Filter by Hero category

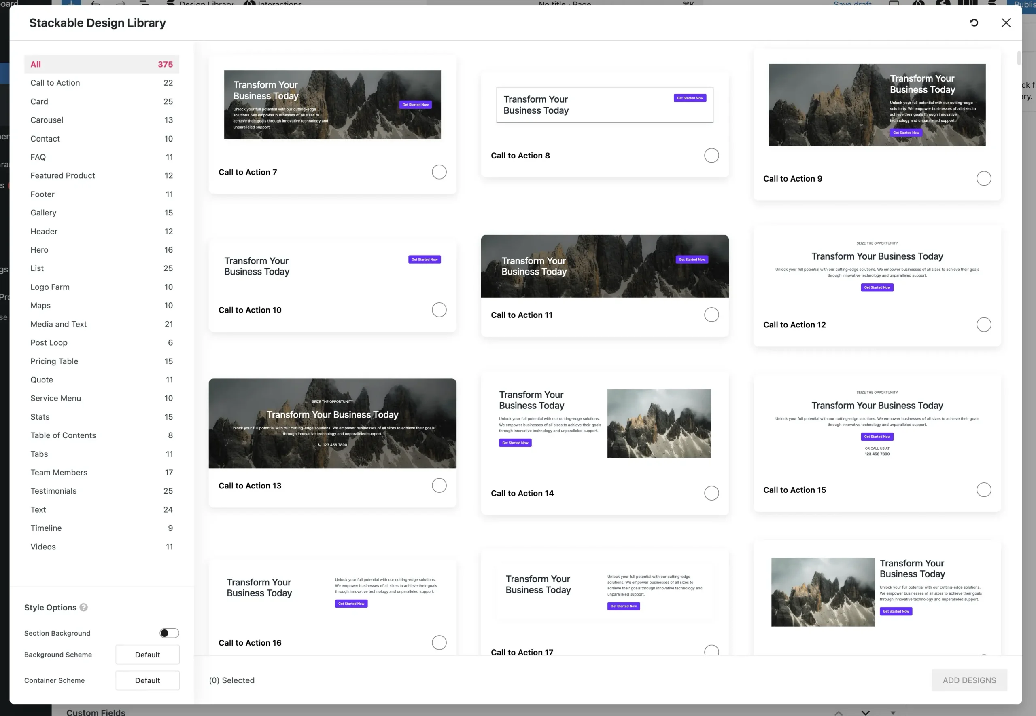pos(102,250)
